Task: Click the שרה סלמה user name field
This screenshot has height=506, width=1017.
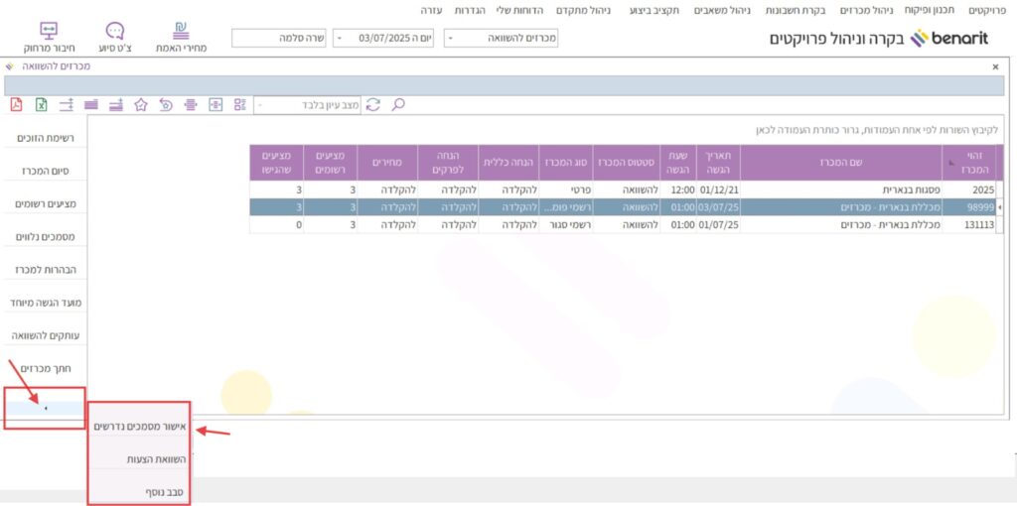Action: tap(279, 38)
